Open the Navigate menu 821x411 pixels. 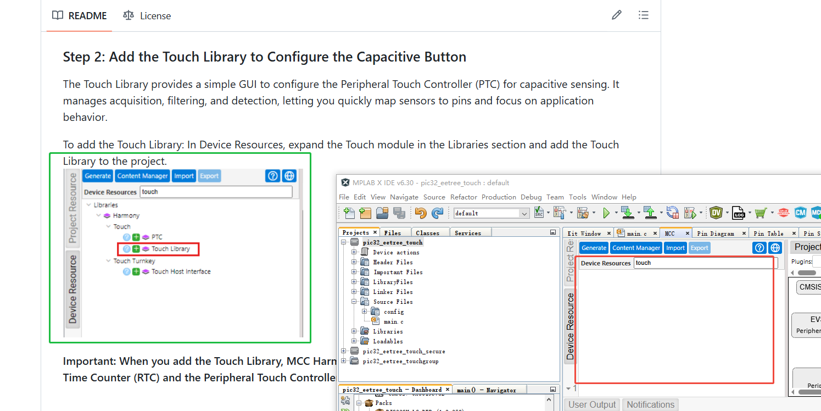pos(404,197)
